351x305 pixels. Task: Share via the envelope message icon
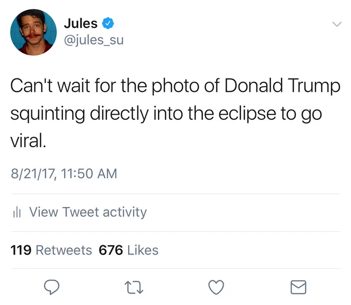pos(298,287)
